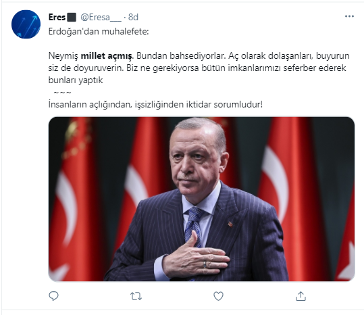The height and width of the screenshot is (315, 364).
Task: Click the line "İnsanların açlığından, işsizliğinden iktidar sorumludur!"
Action: click(x=155, y=105)
